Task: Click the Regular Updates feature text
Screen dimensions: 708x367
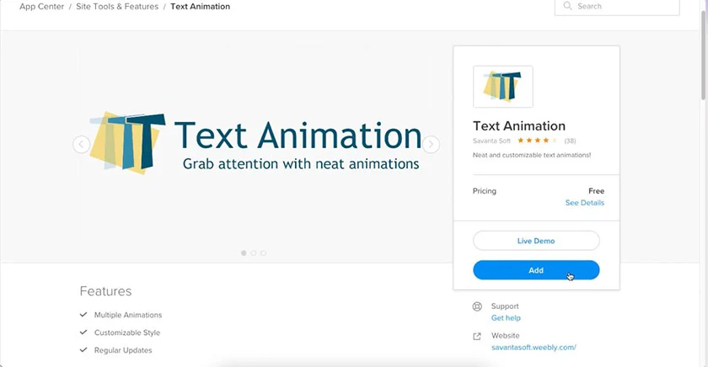Action: pos(123,350)
